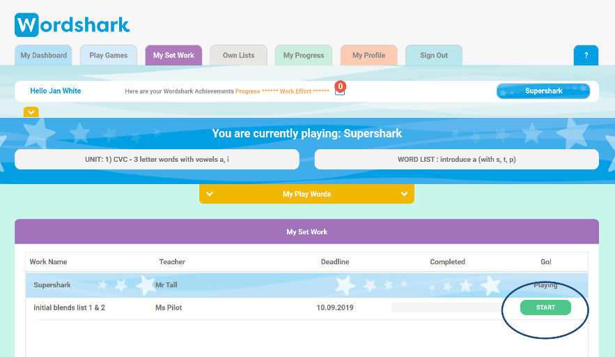Open the UNIT: 1) CVC selector
Screen dimensions: 615x357
coord(157,160)
